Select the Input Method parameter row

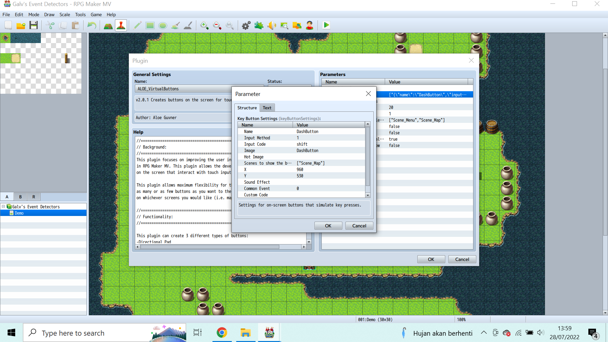click(x=301, y=138)
